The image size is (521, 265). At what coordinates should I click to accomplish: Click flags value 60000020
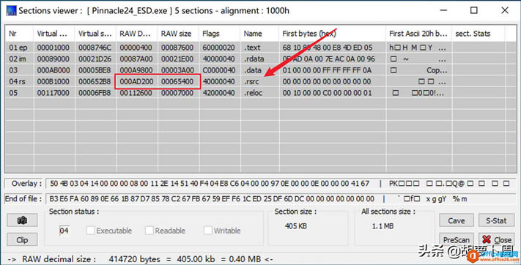(218, 48)
